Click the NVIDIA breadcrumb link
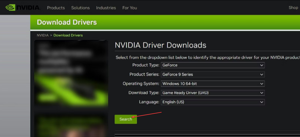This screenshot has height=137, width=300. coord(43,35)
